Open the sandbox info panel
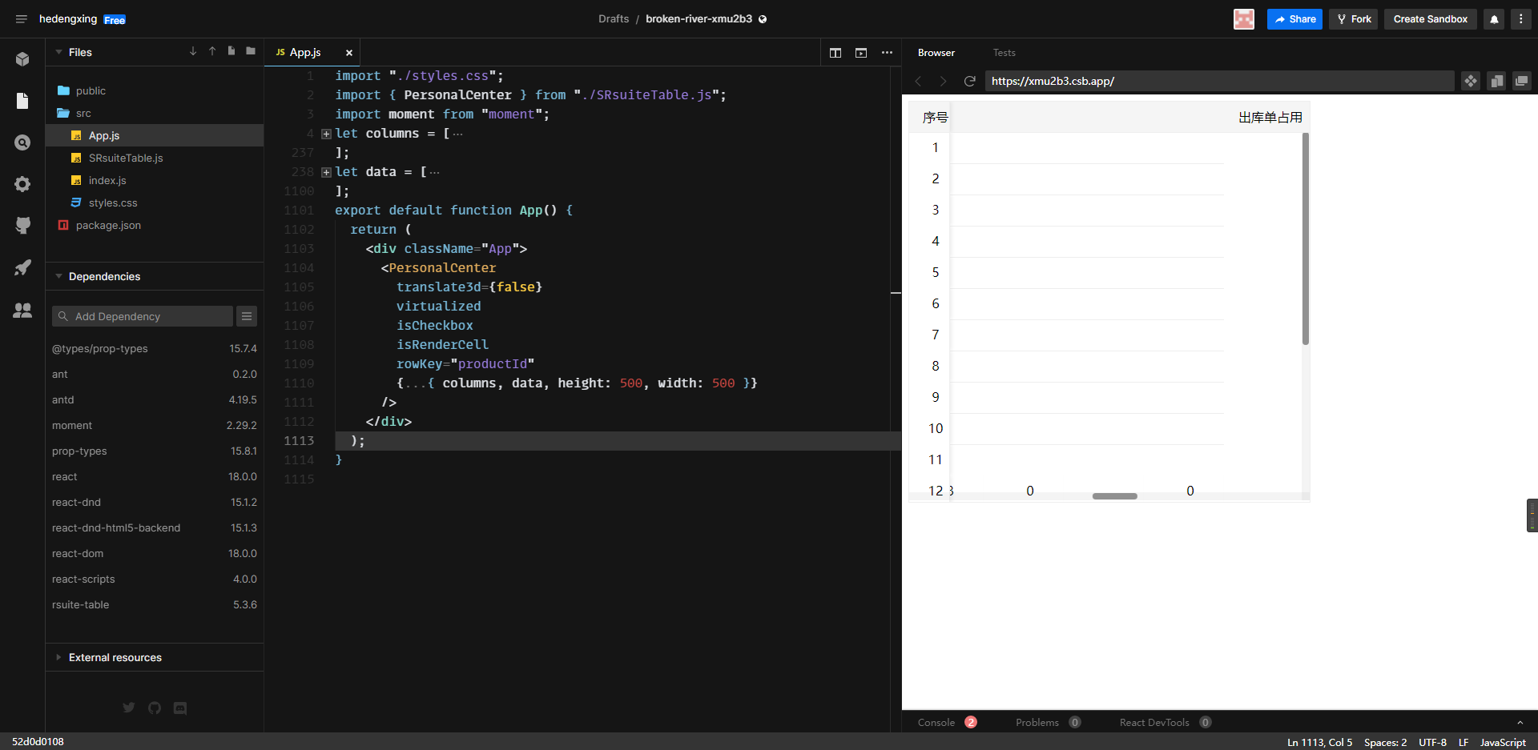 click(22, 59)
